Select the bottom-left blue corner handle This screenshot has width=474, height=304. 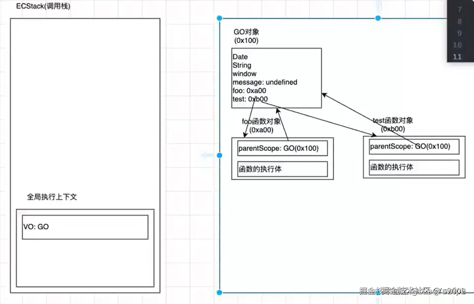(x=220, y=292)
